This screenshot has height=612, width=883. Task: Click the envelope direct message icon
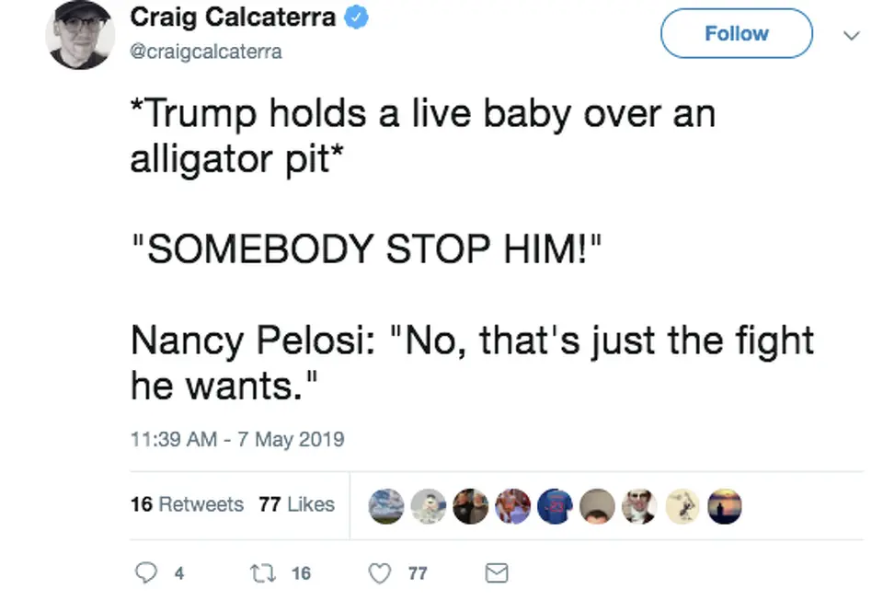tap(496, 573)
